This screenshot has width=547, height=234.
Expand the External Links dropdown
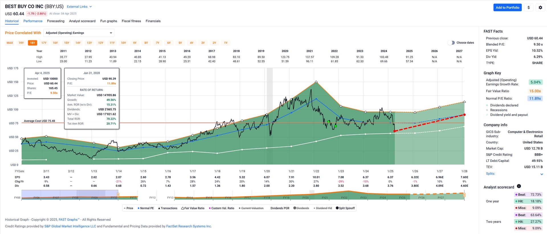coord(79,7)
